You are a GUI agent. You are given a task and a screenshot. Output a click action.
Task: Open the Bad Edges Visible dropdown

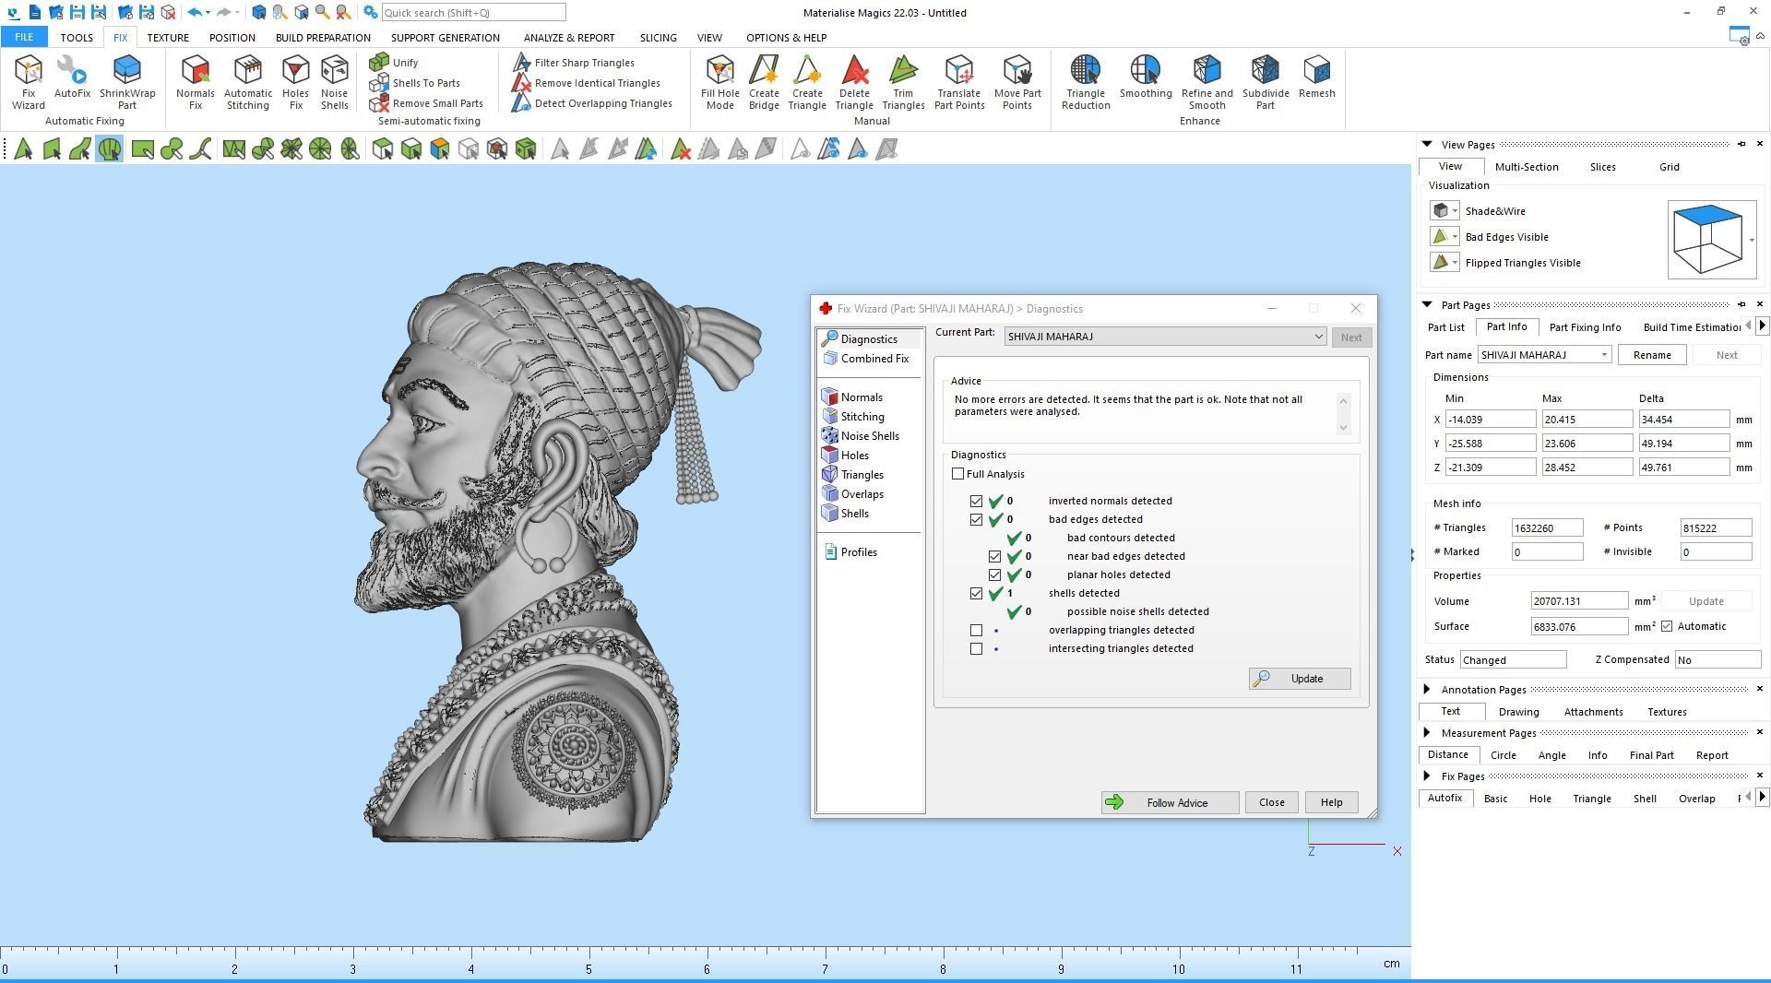tap(1455, 237)
